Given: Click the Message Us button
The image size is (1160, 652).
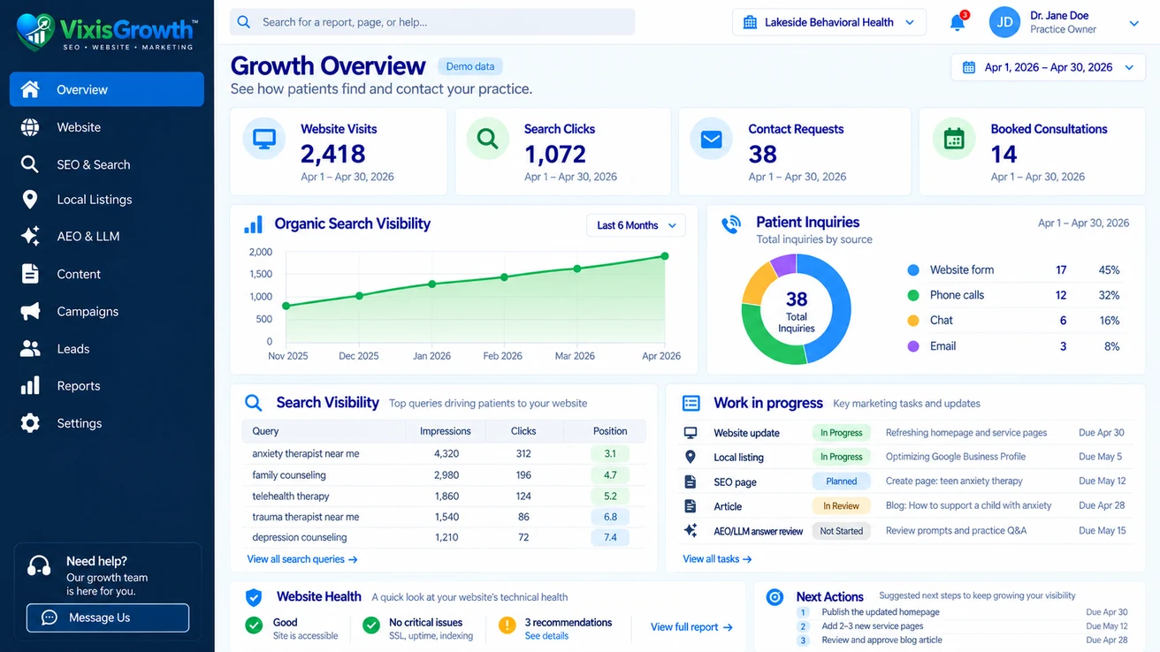Looking at the screenshot, I should click(x=108, y=618).
